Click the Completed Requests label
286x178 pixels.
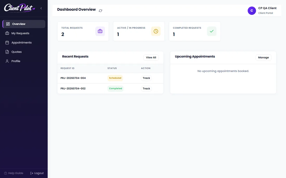coord(187,28)
